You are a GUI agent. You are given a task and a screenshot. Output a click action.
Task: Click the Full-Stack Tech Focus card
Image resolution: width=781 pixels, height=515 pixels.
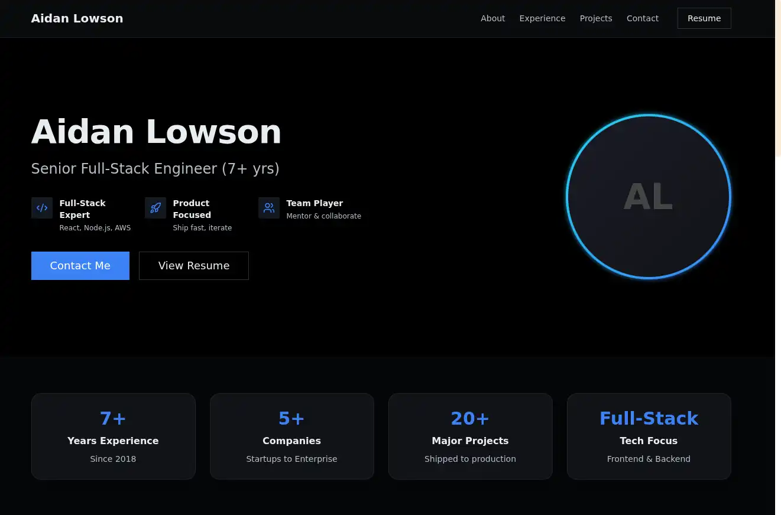tap(649, 436)
